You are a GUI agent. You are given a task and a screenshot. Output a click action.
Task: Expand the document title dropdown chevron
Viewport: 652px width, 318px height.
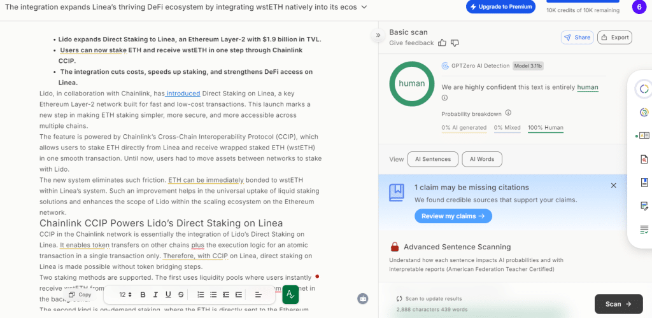(x=364, y=7)
